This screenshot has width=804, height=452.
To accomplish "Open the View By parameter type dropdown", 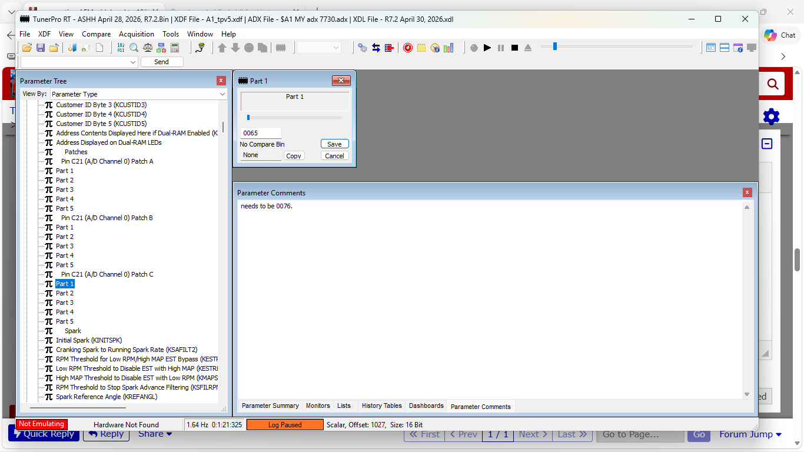I will point(139,94).
